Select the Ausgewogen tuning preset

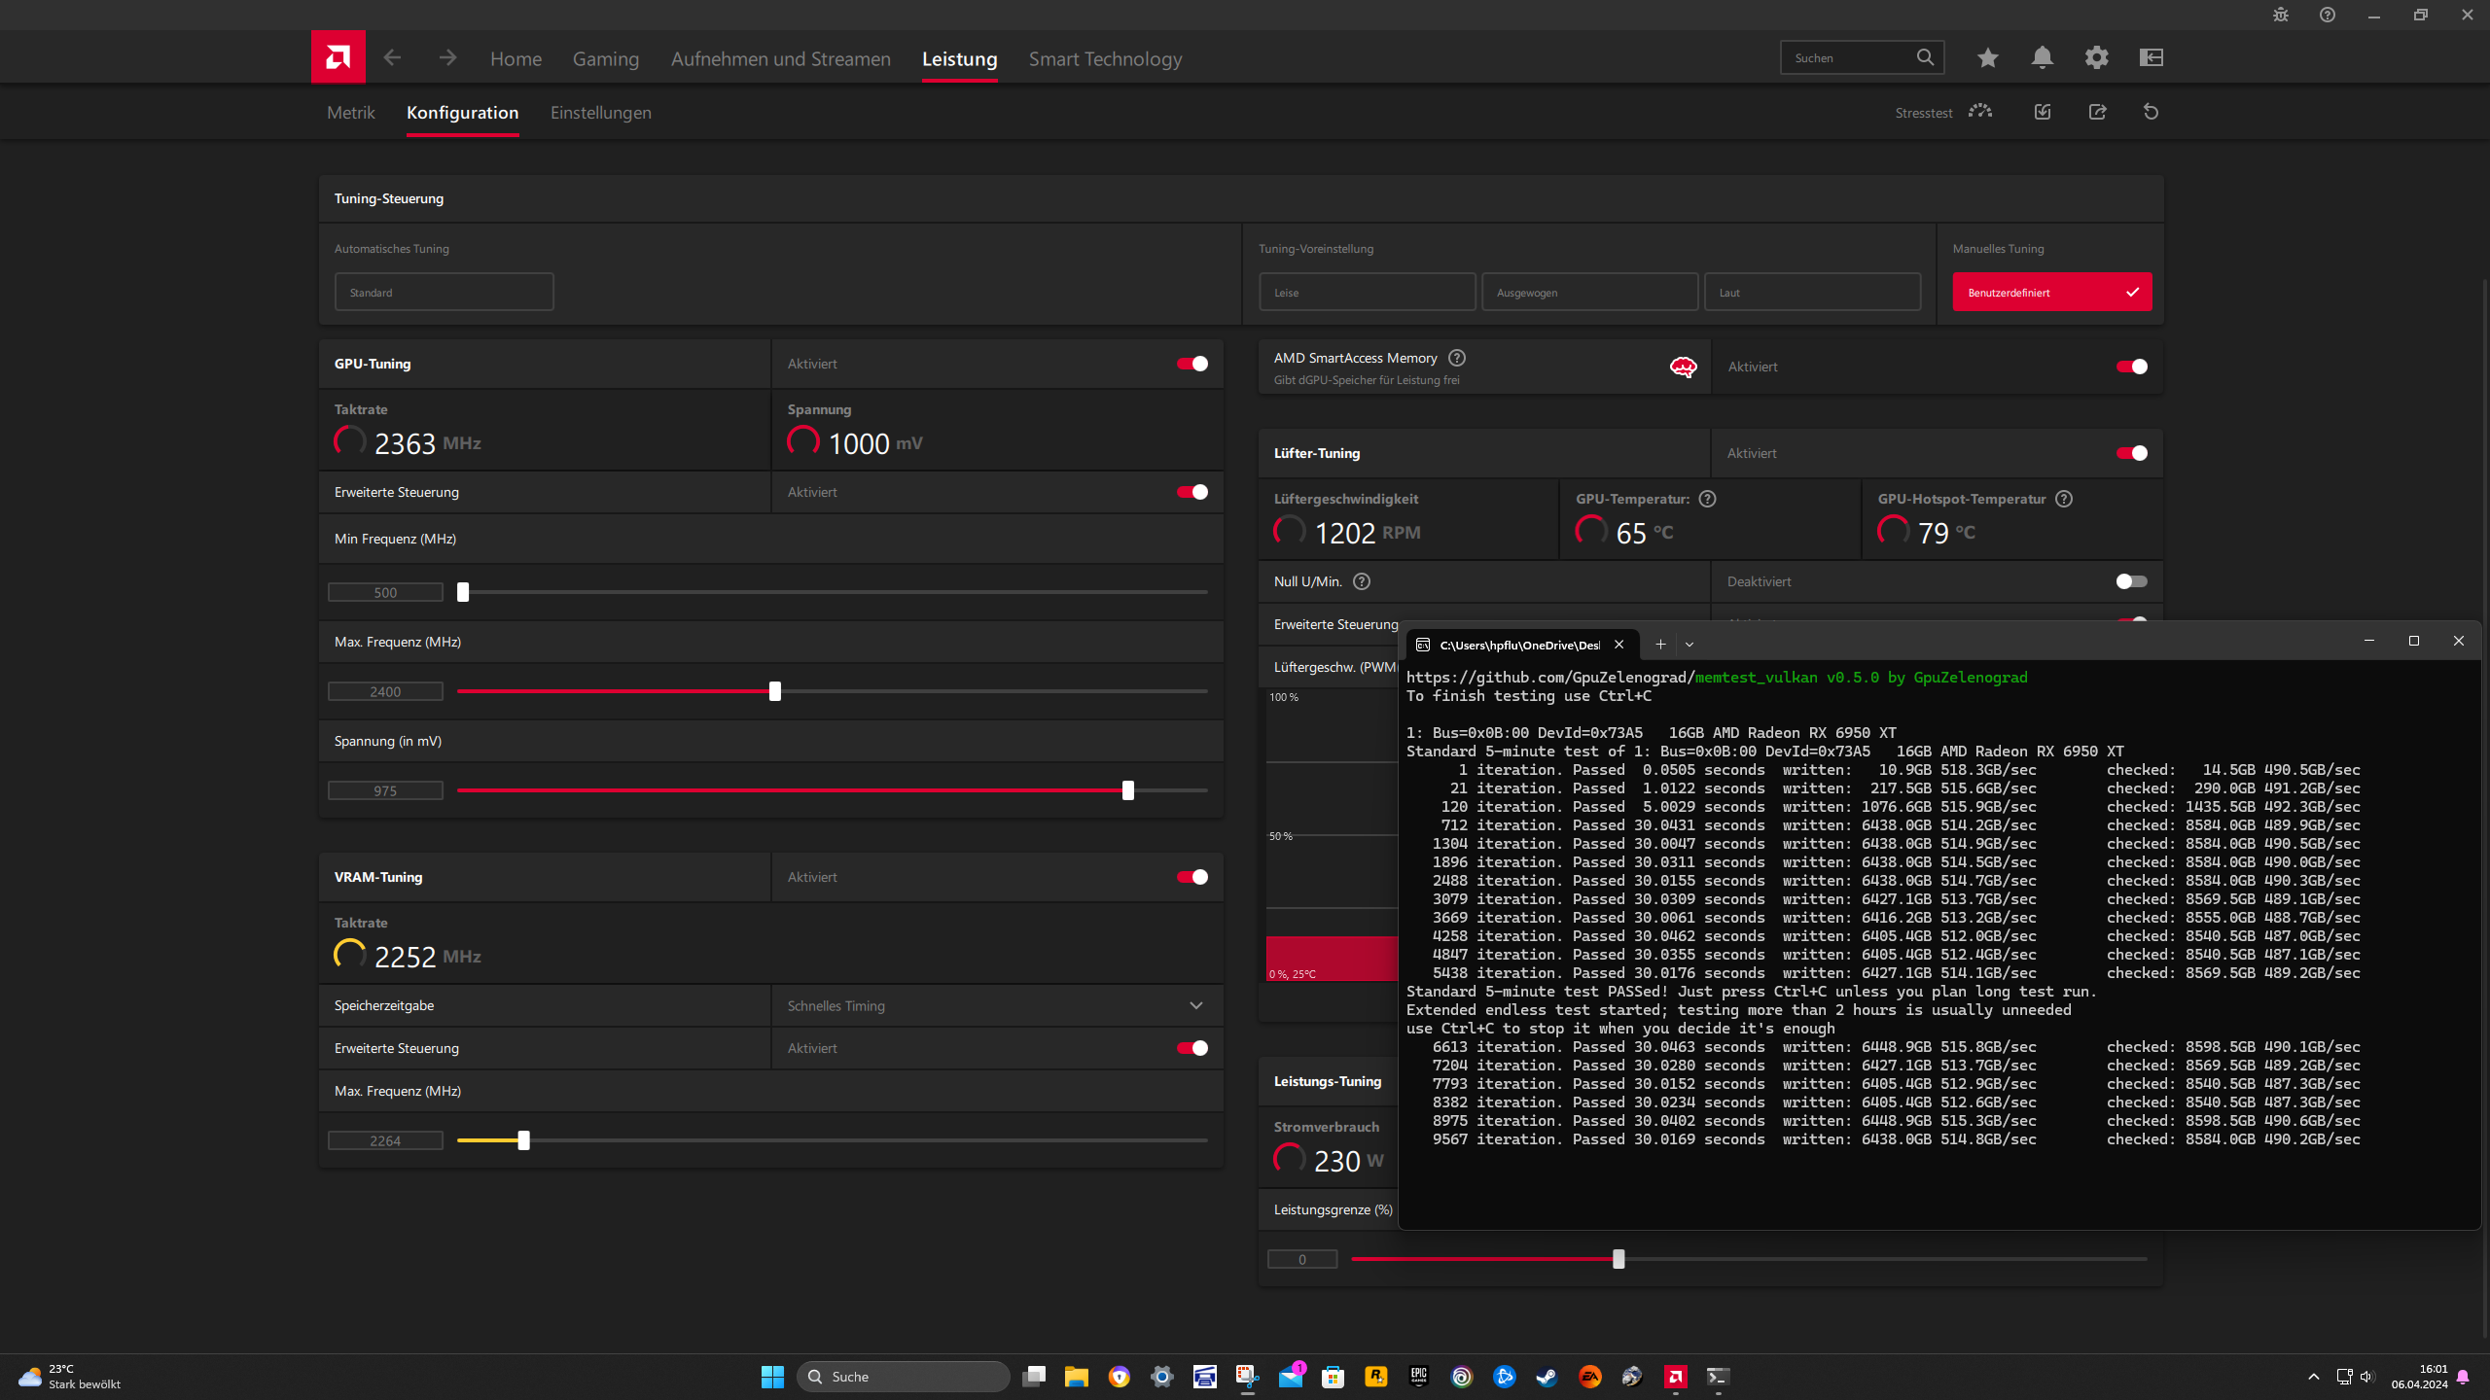(x=1588, y=293)
